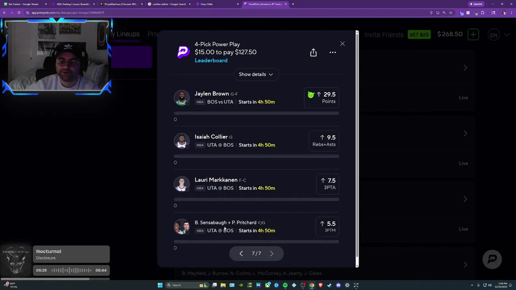The width and height of the screenshot is (516, 290).
Task: Click Nocturnal album art thumbnail
Action: 16,261
